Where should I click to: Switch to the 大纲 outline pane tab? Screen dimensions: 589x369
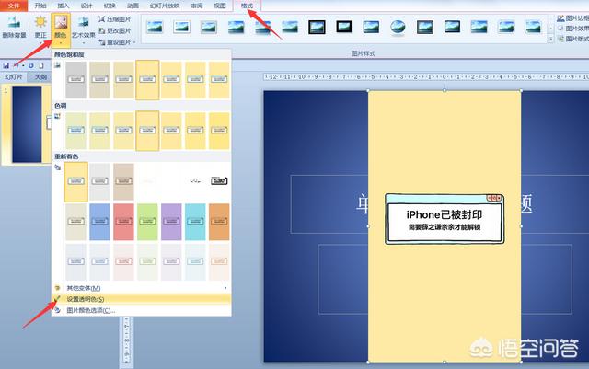(x=40, y=77)
